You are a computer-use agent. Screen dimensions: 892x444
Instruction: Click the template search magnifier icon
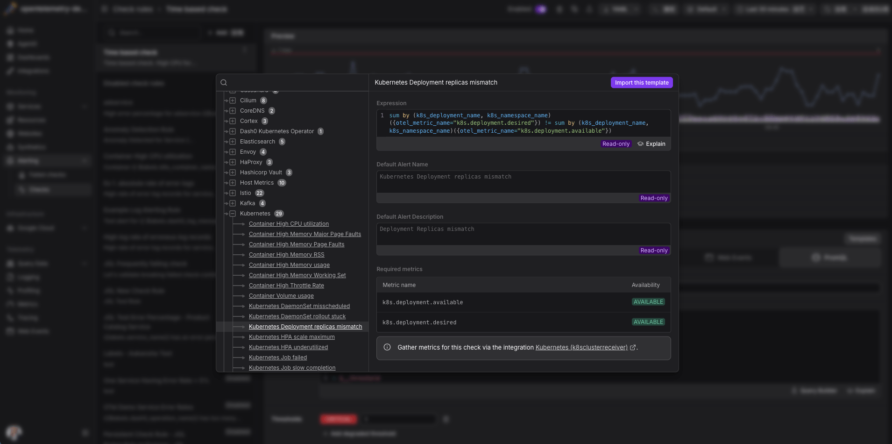point(224,83)
